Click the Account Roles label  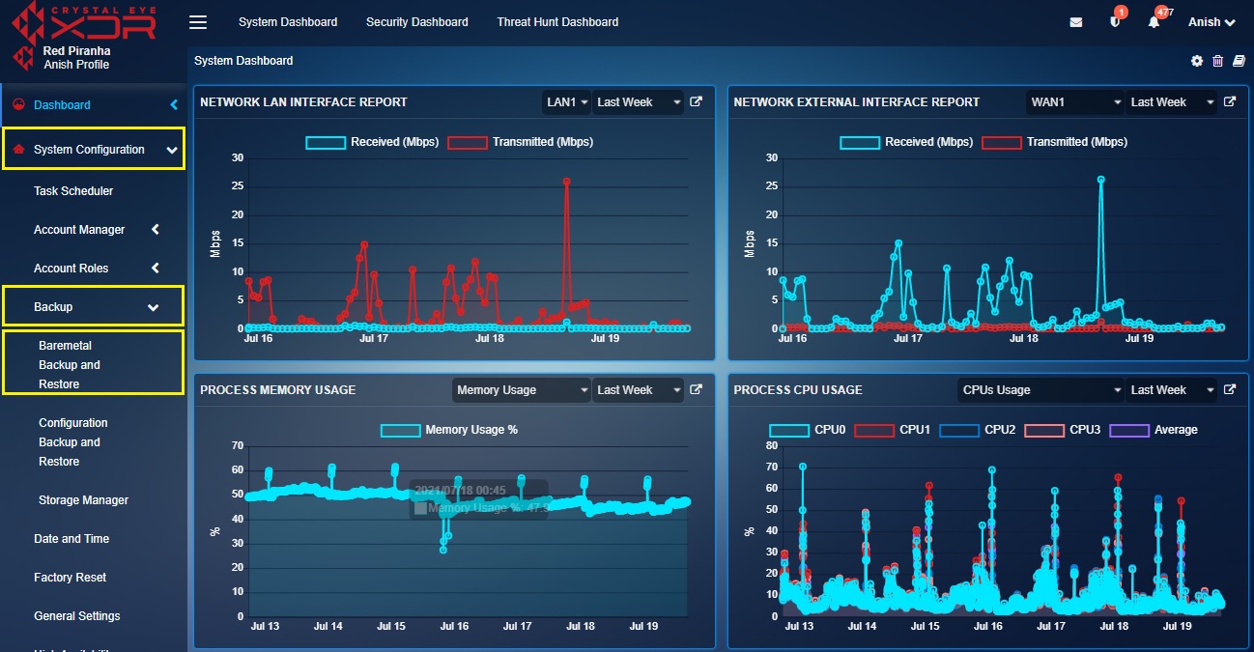(x=71, y=269)
